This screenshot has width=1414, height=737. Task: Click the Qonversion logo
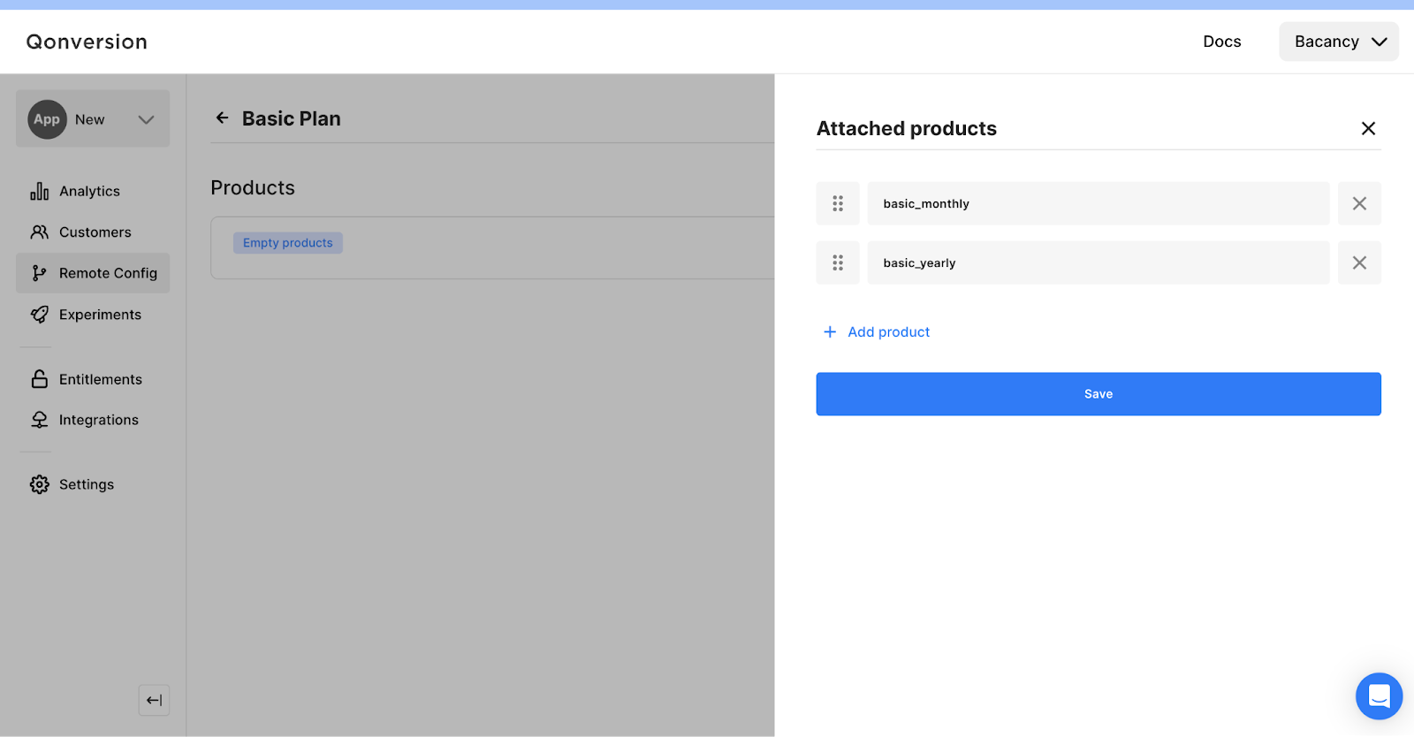[x=87, y=42]
